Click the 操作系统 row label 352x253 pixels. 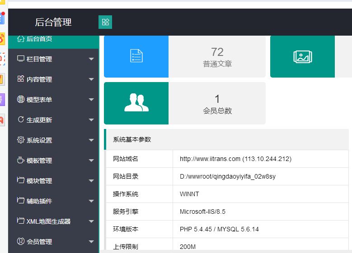click(x=126, y=194)
